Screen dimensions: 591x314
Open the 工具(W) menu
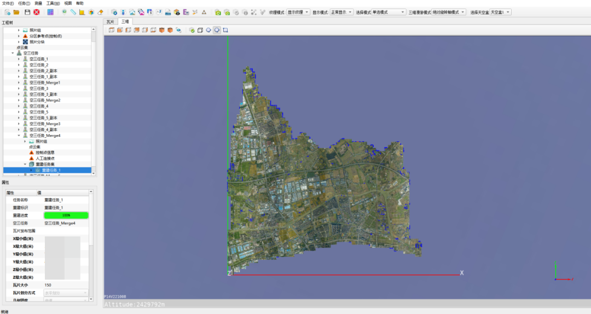(x=53, y=3)
